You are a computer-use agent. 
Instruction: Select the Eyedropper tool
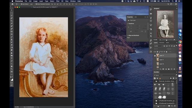tap(12, 23)
